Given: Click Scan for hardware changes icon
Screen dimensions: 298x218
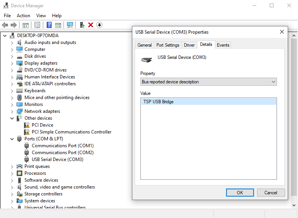Looking at the screenshot, I should click(x=70, y=25).
